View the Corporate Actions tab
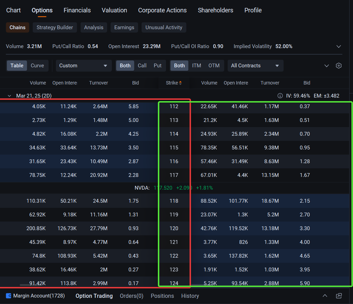The image size is (353, 304). coord(162,10)
